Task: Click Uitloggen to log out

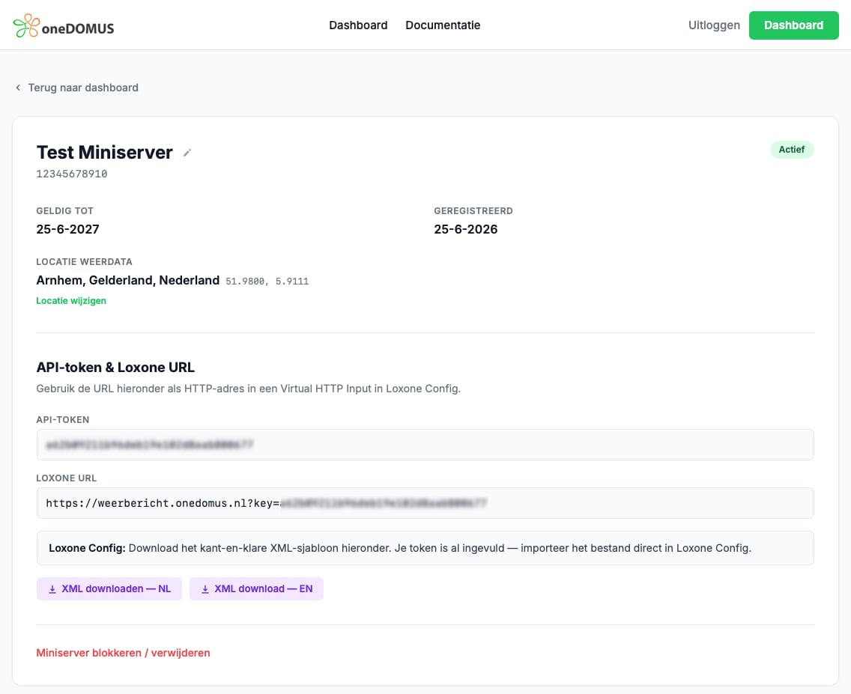Action: (714, 25)
